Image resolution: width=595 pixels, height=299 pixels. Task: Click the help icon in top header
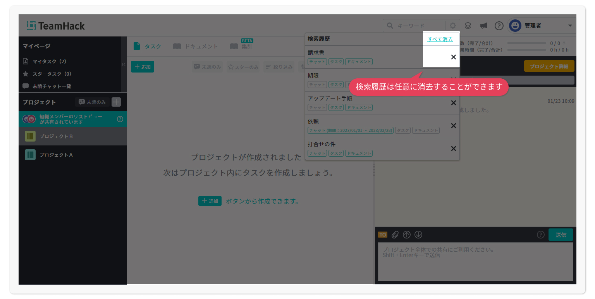[499, 26]
